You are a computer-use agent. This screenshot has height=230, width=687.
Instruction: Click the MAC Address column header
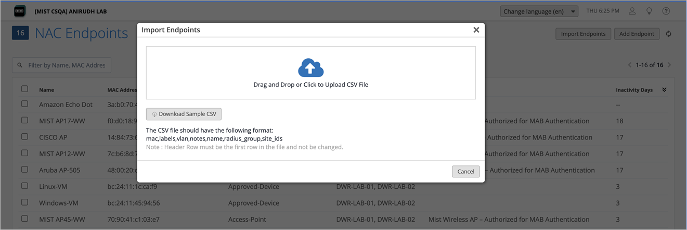pyautogui.click(x=122, y=90)
